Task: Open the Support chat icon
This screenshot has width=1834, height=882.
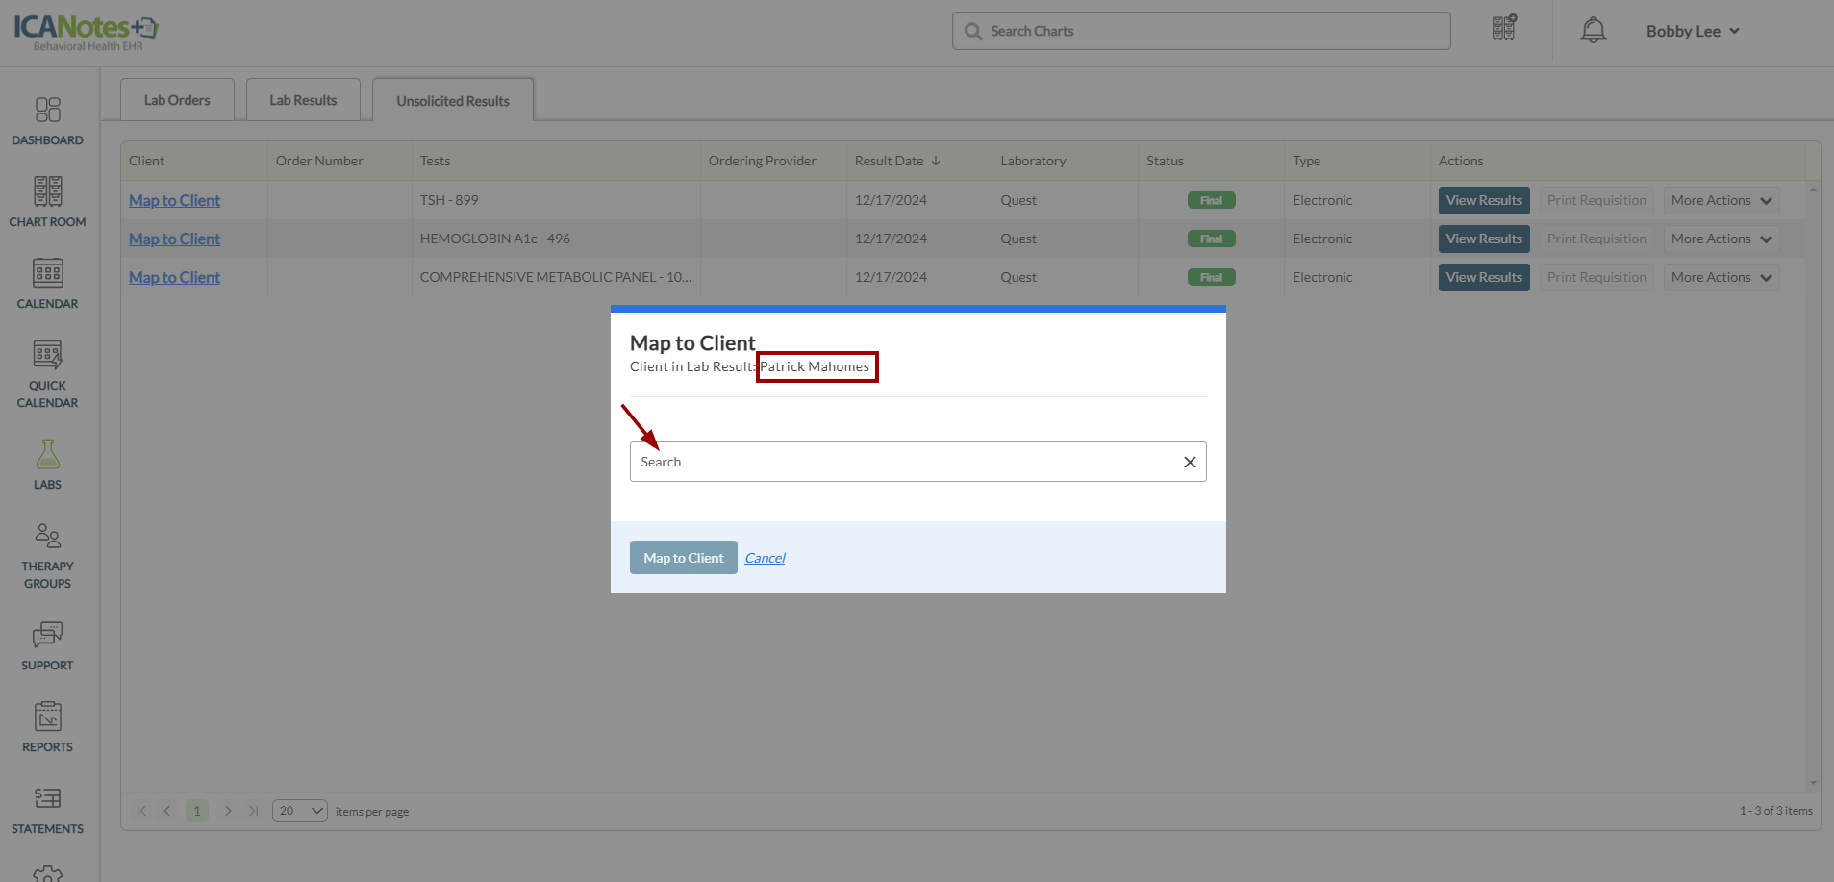Action: pos(47,644)
